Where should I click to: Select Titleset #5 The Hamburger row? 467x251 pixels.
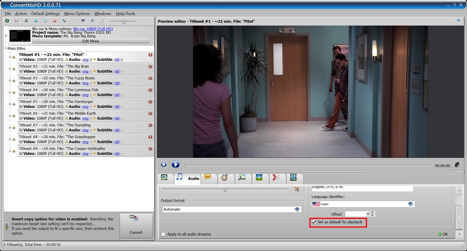tap(85, 104)
